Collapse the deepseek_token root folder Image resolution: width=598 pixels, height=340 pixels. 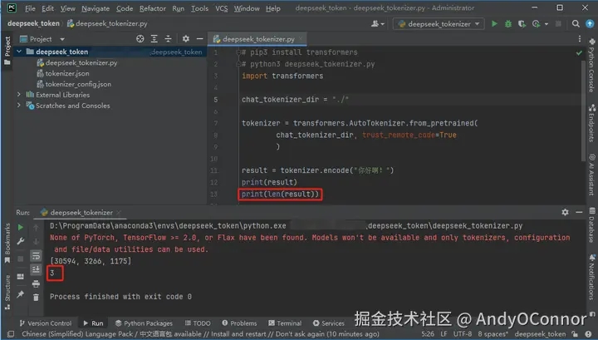tap(18, 52)
